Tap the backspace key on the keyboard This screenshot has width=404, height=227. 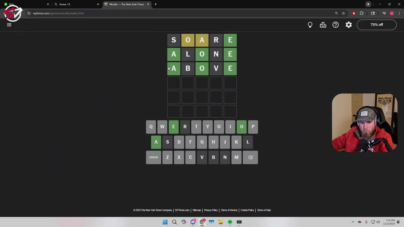[250, 157]
